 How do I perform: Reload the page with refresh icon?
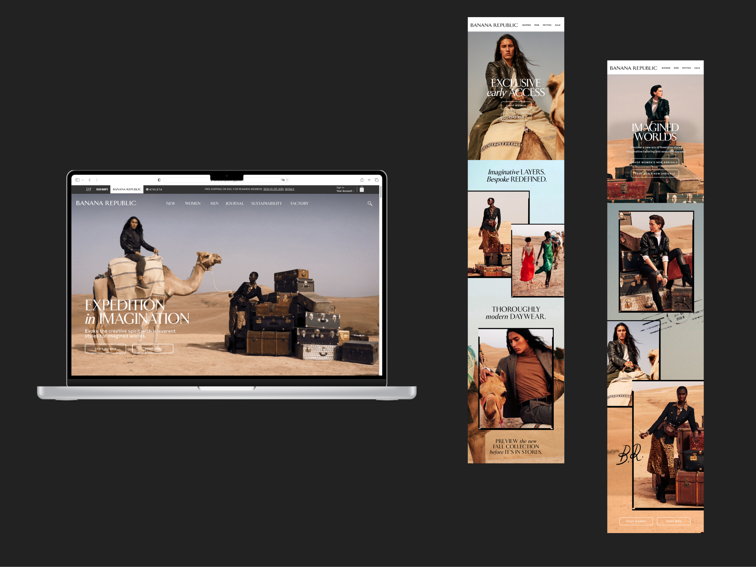coord(287,180)
